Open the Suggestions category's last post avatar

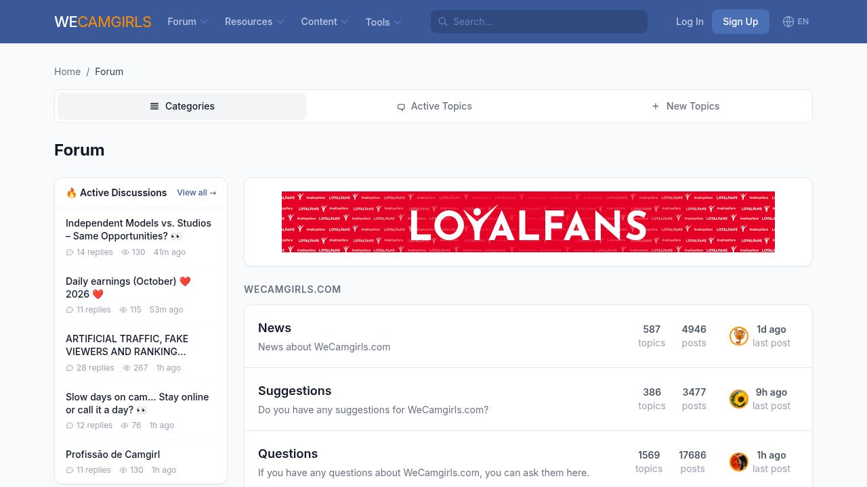click(x=739, y=399)
